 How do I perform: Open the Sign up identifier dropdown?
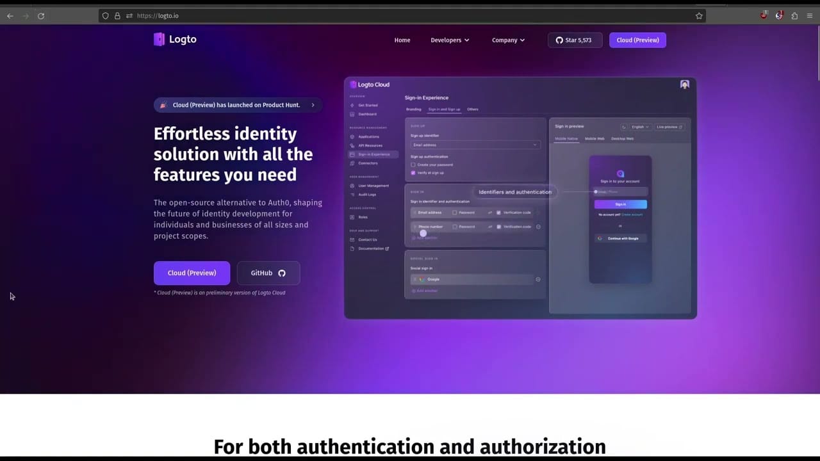474,145
